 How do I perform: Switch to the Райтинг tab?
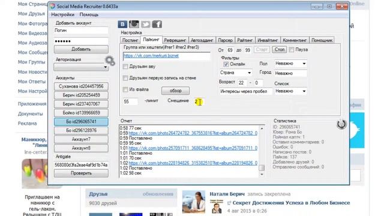coord(245,40)
